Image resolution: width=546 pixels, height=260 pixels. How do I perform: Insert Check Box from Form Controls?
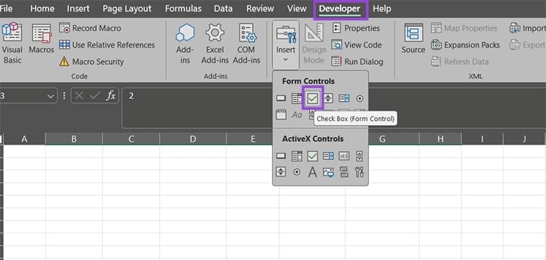point(313,98)
